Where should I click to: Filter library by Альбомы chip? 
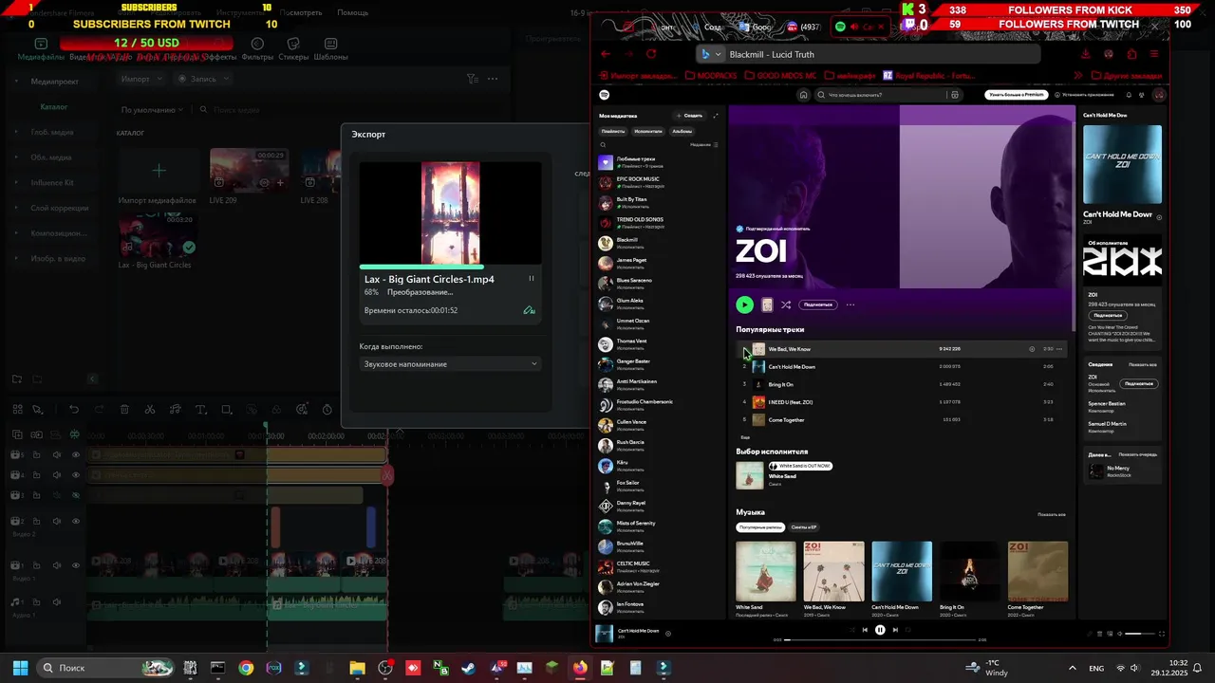click(682, 131)
